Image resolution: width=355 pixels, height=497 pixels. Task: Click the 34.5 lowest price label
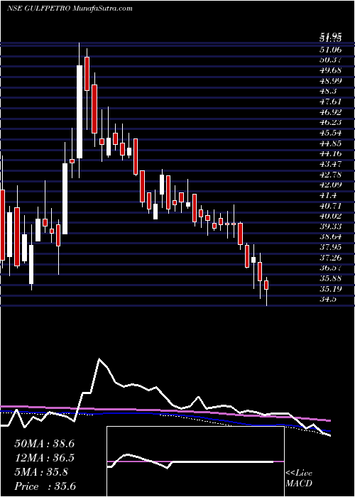click(x=328, y=300)
